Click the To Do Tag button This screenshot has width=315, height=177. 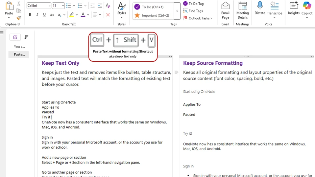194,4
